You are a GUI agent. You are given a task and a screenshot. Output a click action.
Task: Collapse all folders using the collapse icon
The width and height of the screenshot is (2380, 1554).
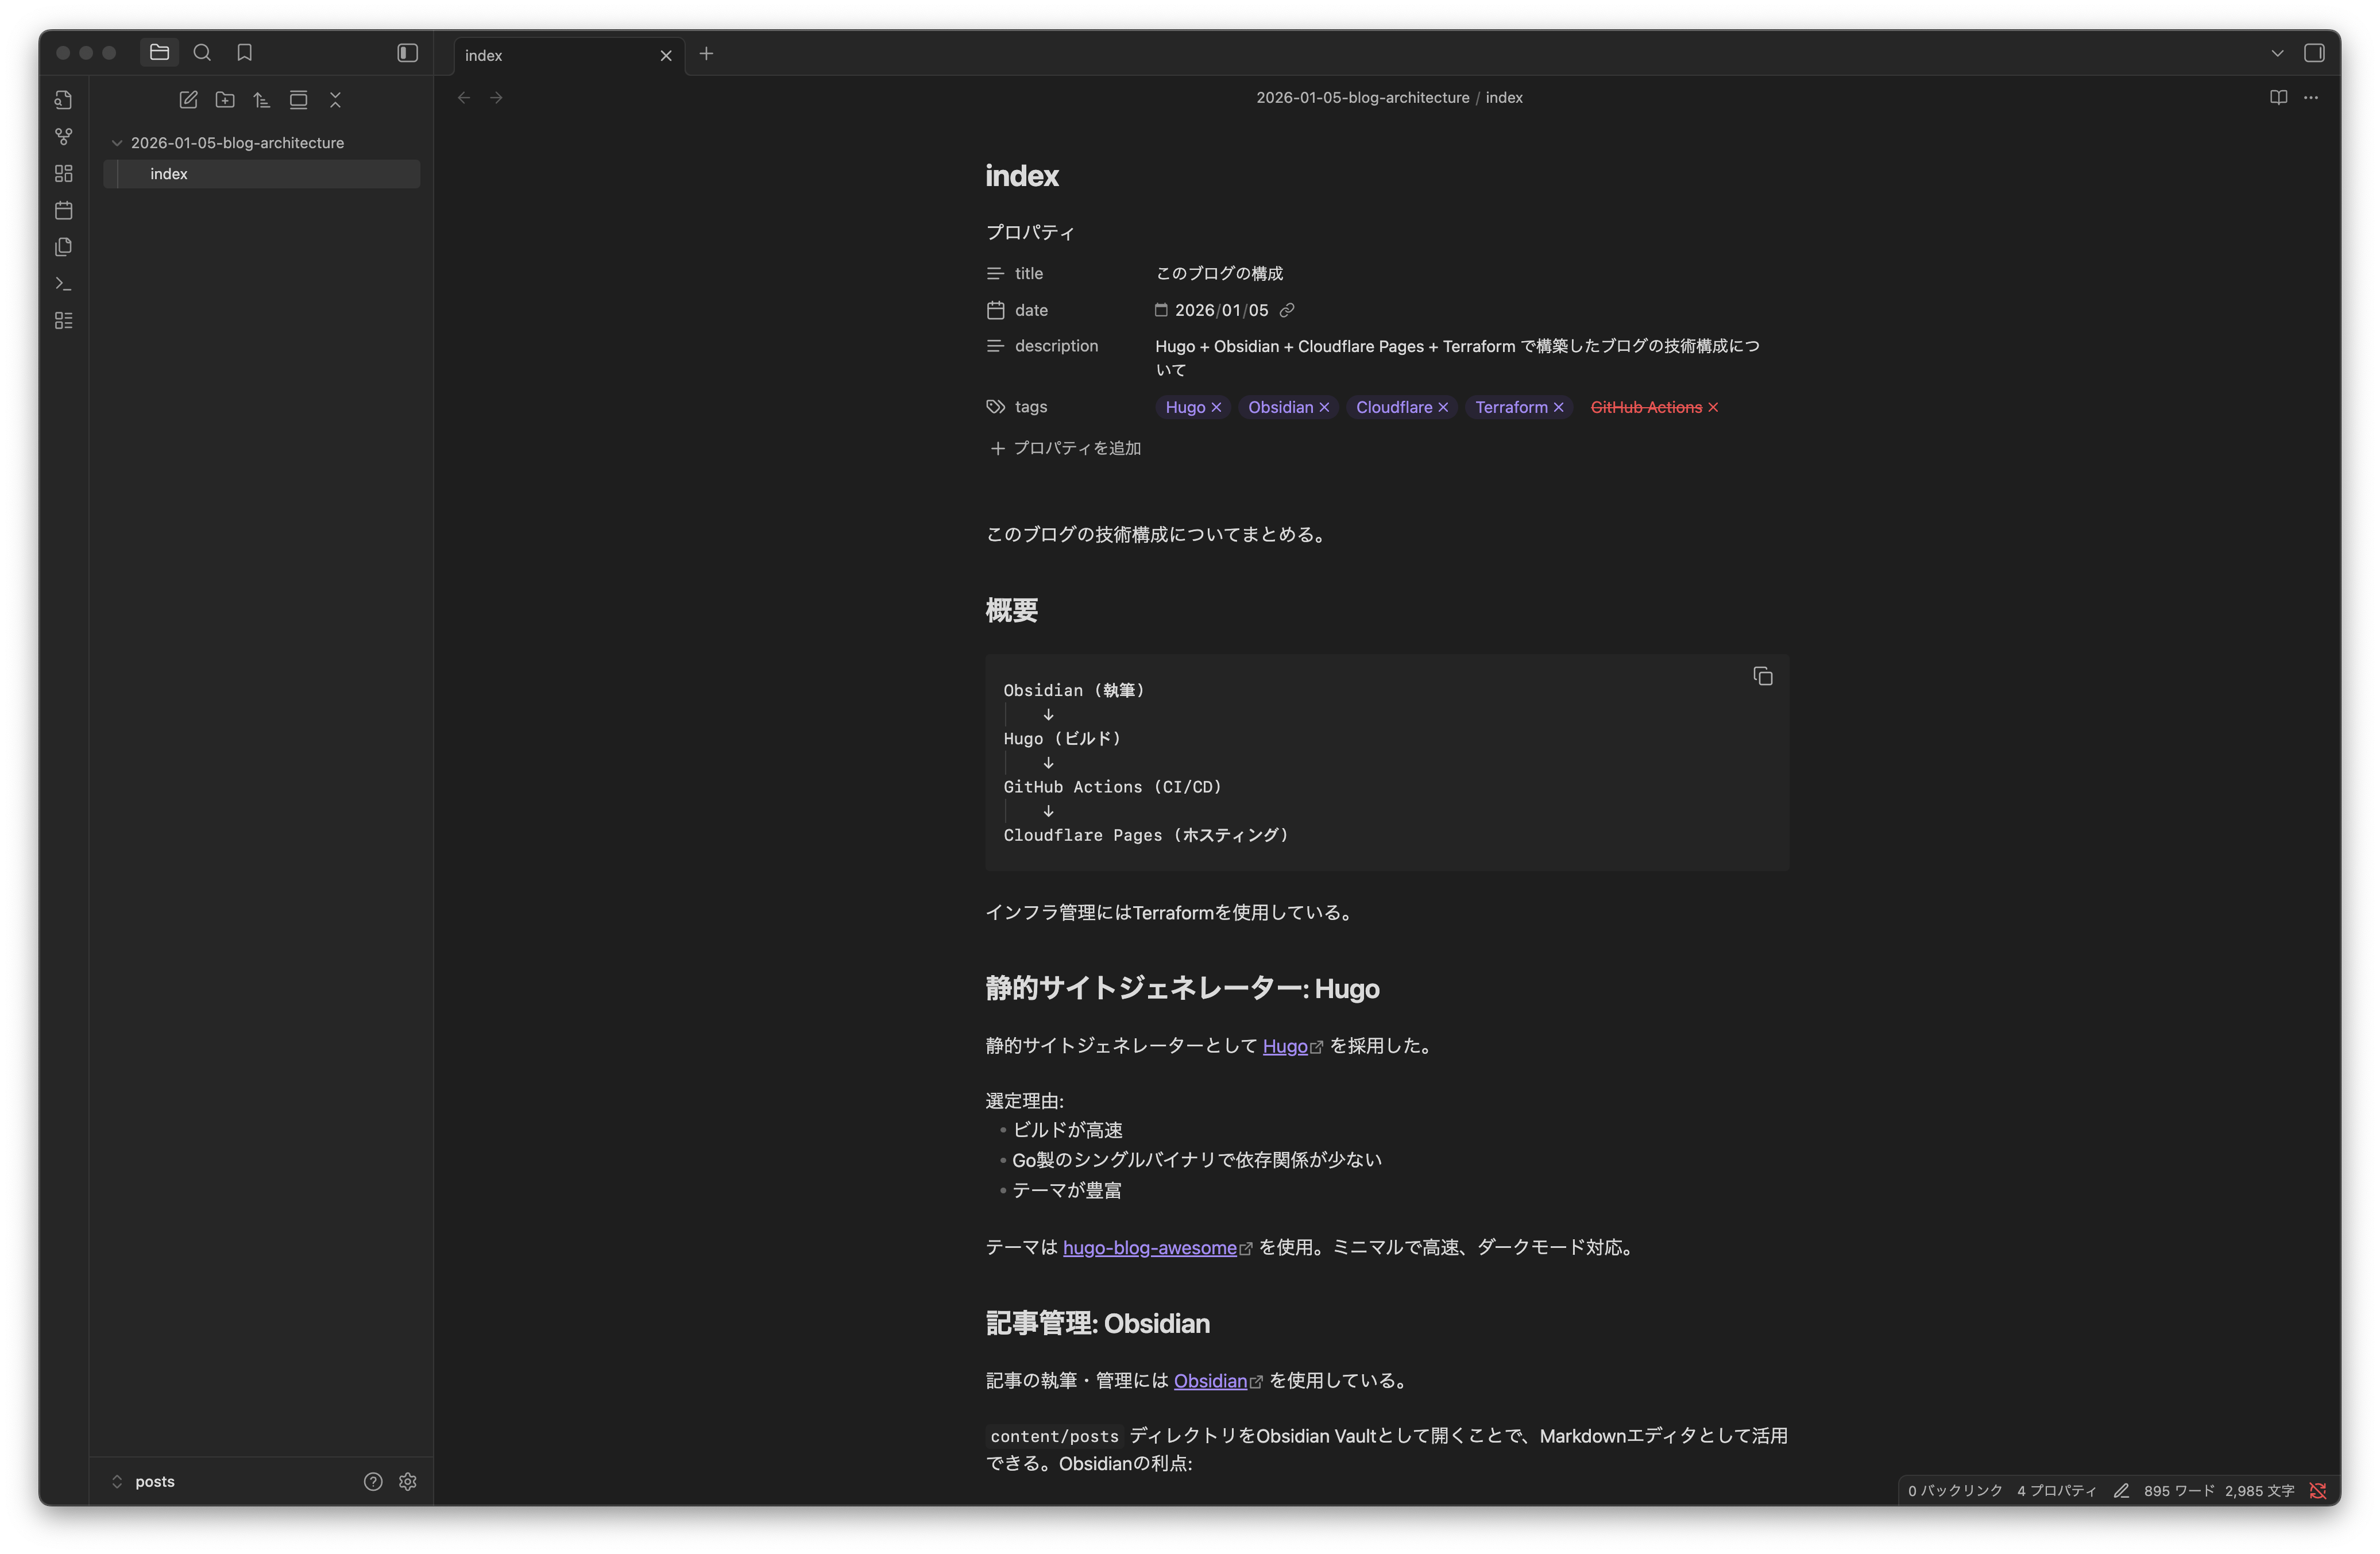pos(335,100)
